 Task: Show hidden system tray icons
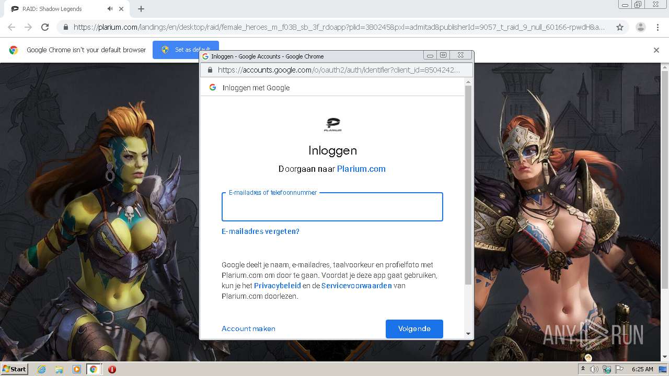click(x=583, y=369)
